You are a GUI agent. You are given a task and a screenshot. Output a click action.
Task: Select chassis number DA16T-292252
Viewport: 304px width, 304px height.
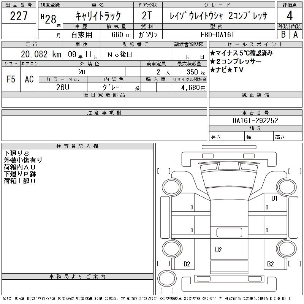coord(255,120)
